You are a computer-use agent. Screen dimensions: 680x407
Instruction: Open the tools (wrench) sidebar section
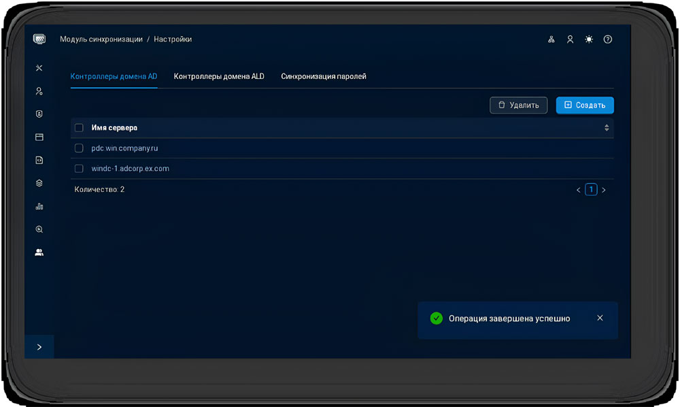[39, 68]
